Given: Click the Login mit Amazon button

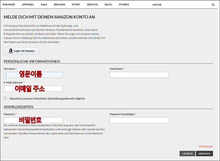Looking at the screenshot, I should pyautogui.click(x=21, y=51).
